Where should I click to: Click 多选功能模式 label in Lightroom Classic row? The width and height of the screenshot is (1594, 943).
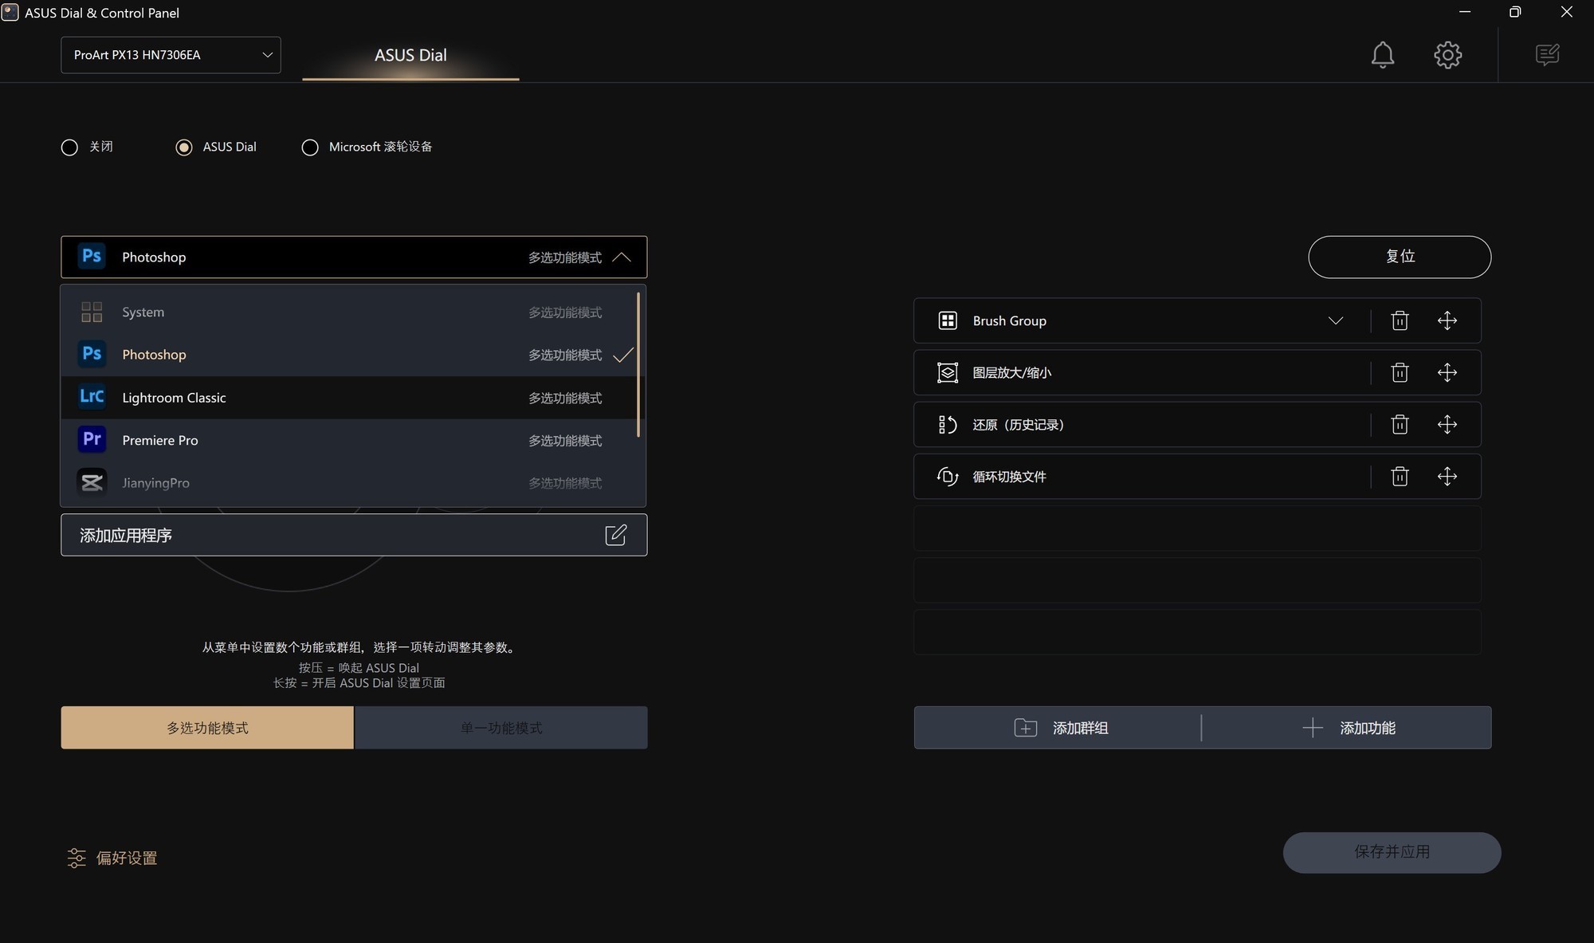[x=565, y=398]
